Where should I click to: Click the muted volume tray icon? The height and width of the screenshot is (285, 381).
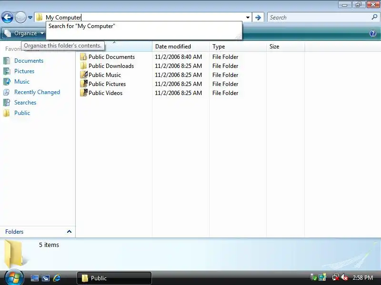[344, 277]
